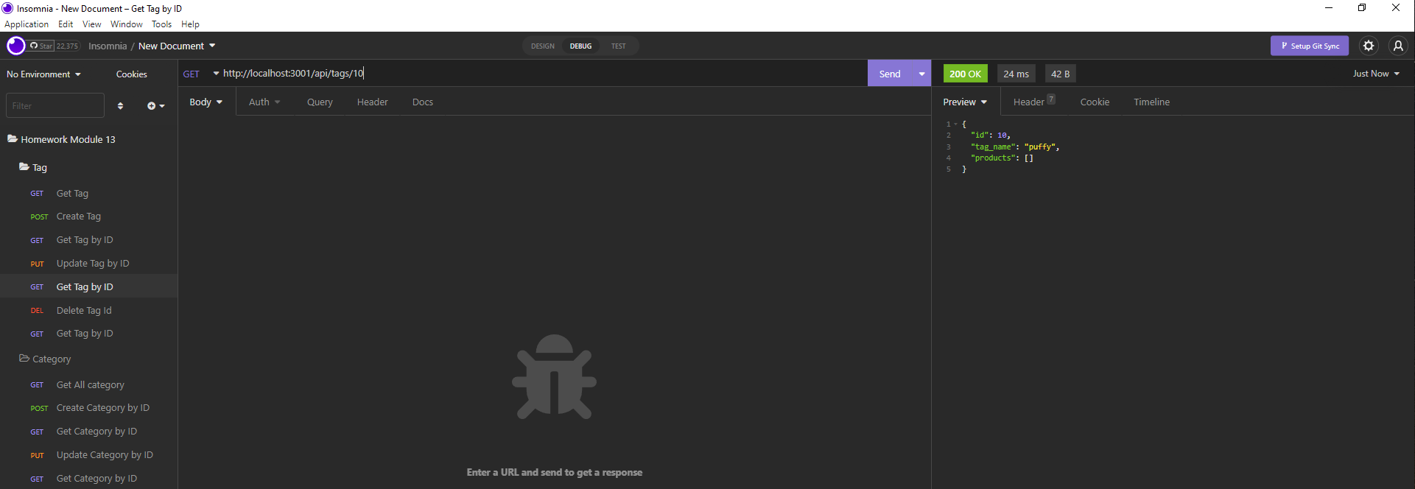Open the create new request plus menu
The image size is (1415, 489).
155,106
